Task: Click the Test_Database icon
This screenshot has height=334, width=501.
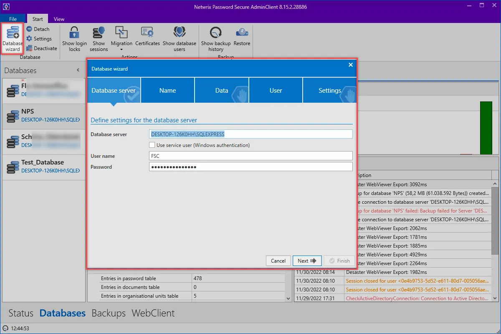Action: tap(12, 167)
